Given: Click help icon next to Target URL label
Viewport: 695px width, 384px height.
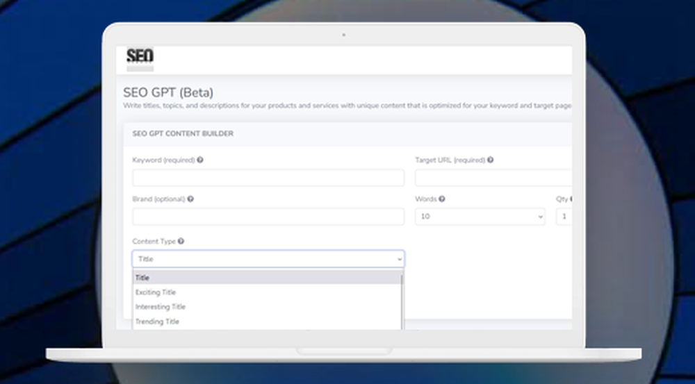Looking at the screenshot, I should [490, 160].
